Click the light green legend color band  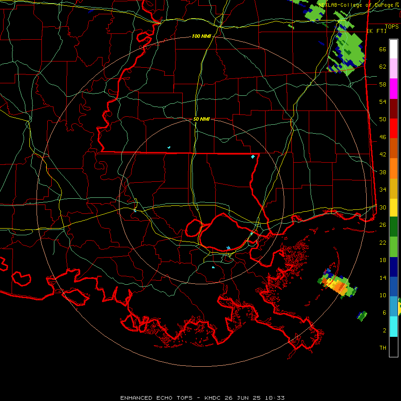(393, 247)
